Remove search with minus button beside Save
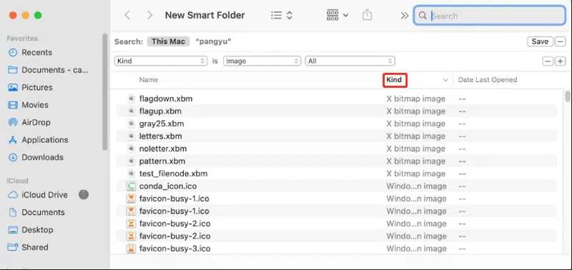572x270 pixels. tap(560, 41)
